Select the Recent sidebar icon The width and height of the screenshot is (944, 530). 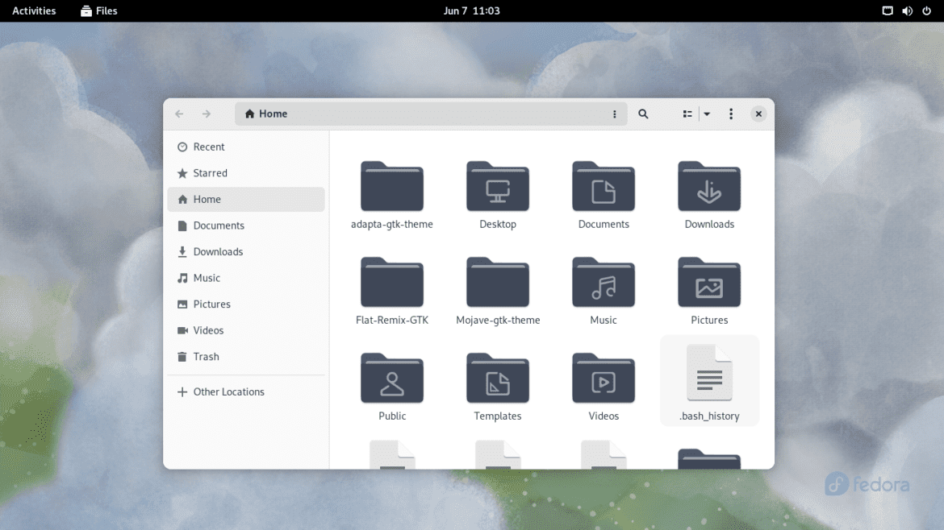click(207, 147)
